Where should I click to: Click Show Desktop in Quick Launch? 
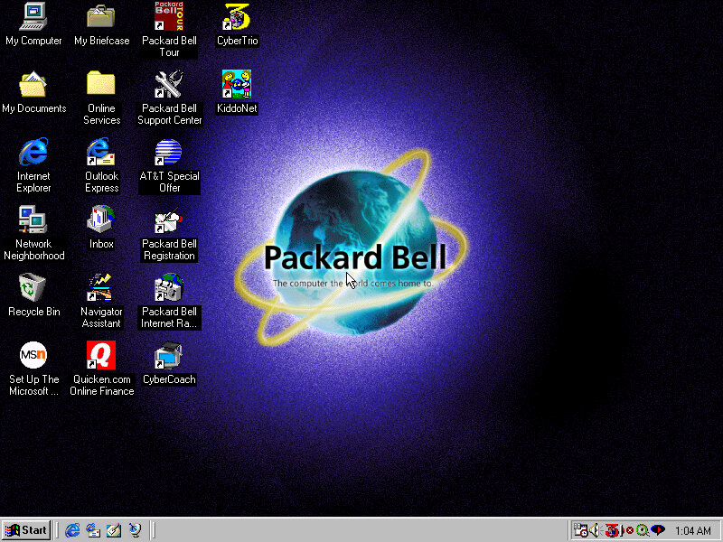114,530
